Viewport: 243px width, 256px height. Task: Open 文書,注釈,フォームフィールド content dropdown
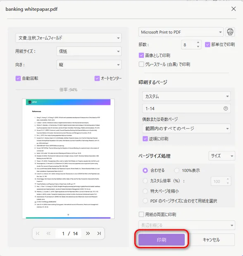coord(68,38)
